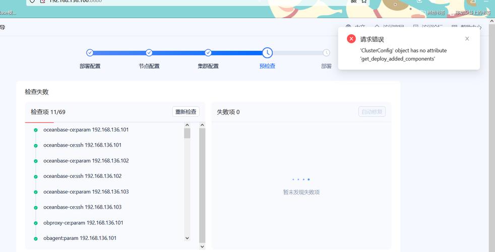Click the inner check list scrollbar thumb
Image resolution: width=495 pixels, height=252 pixels.
click(187, 133)
